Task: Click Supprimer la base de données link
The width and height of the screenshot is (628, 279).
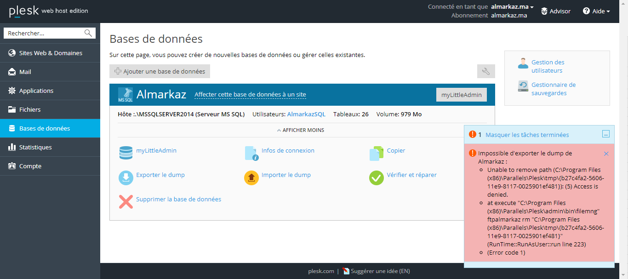Action: coord(178,199)
